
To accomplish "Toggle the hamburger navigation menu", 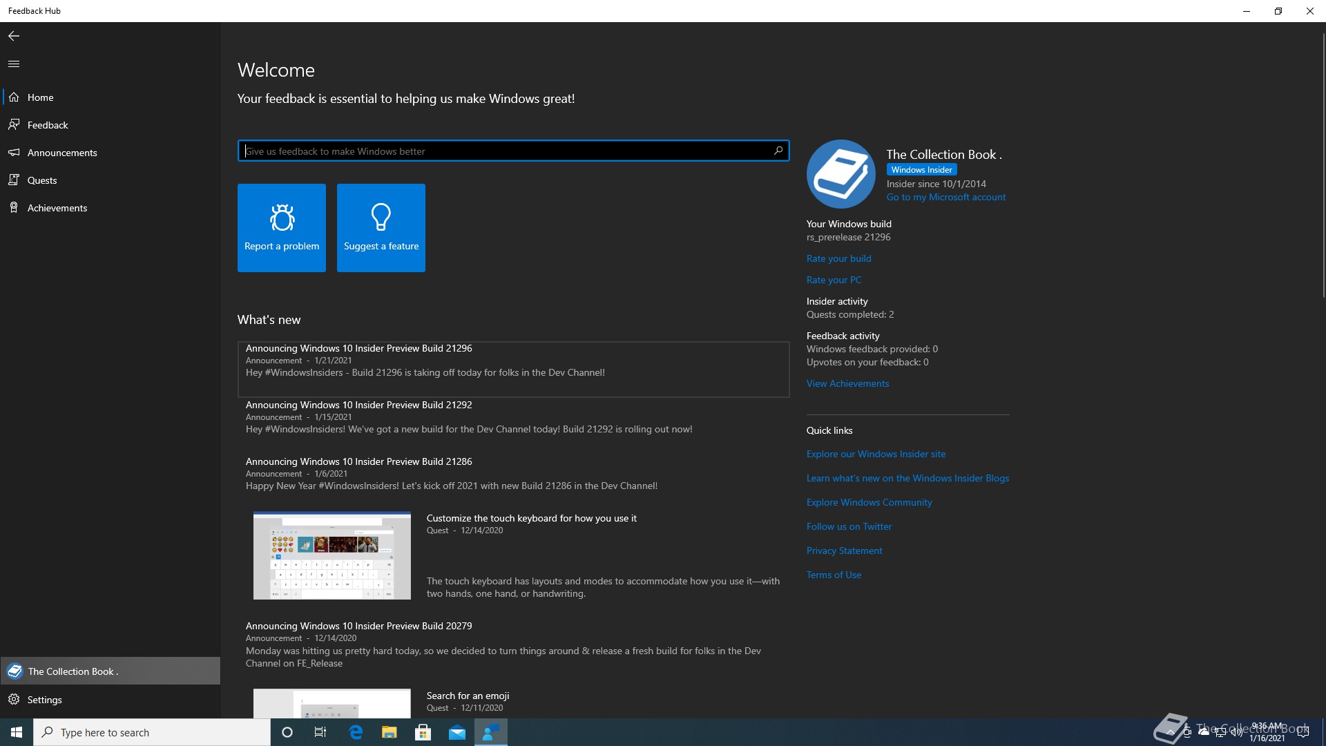I will tap(14, 64).
